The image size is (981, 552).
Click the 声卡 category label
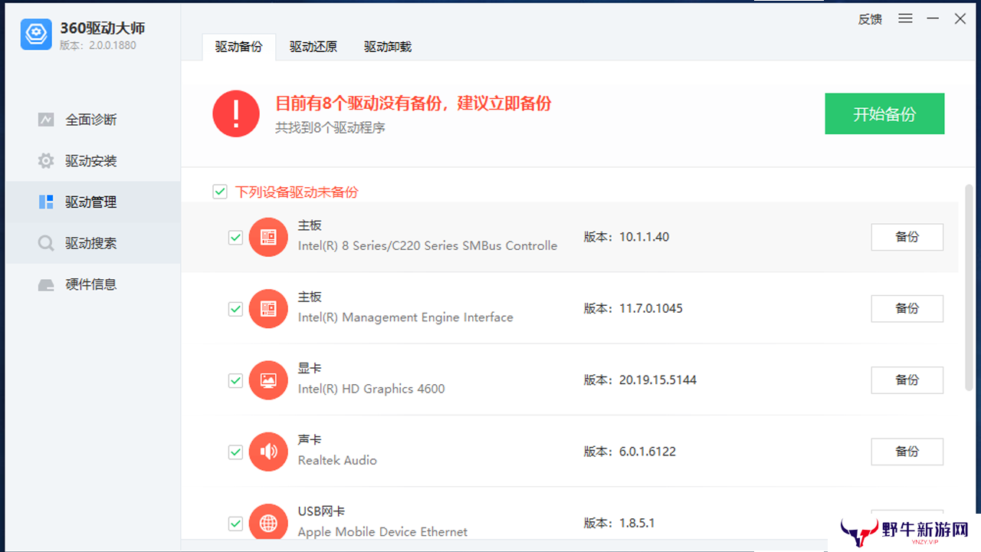310,440
